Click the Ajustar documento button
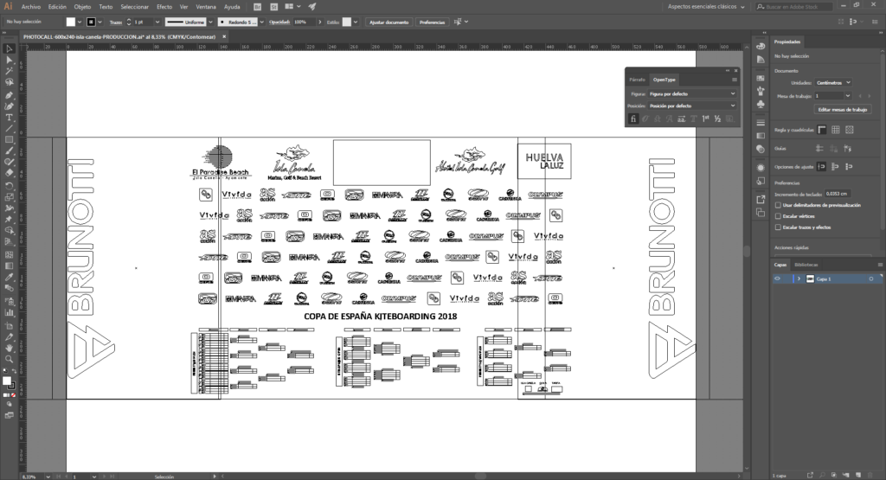Image resolution: width=886 pixels, height=480 pixels. pos(388,22)
